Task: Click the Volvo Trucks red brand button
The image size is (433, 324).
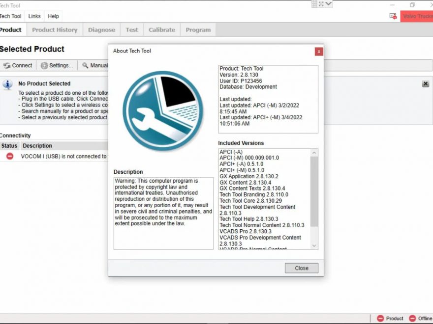Action: click(417, 16)
